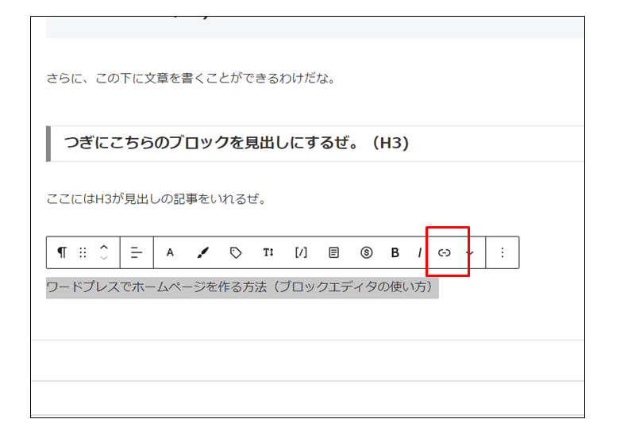The image size is (620, 446).
Task: Click paragraph 'さらに、この下に文章を書くことができるわけだな。'
Action: [191, 79]
